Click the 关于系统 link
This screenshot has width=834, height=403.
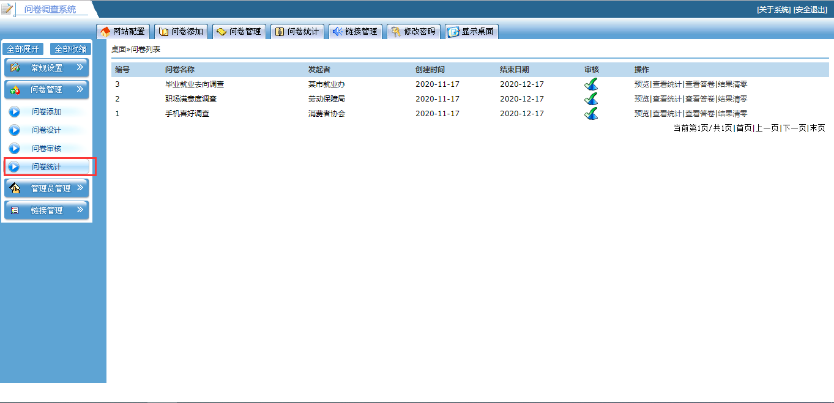(774, 10)
